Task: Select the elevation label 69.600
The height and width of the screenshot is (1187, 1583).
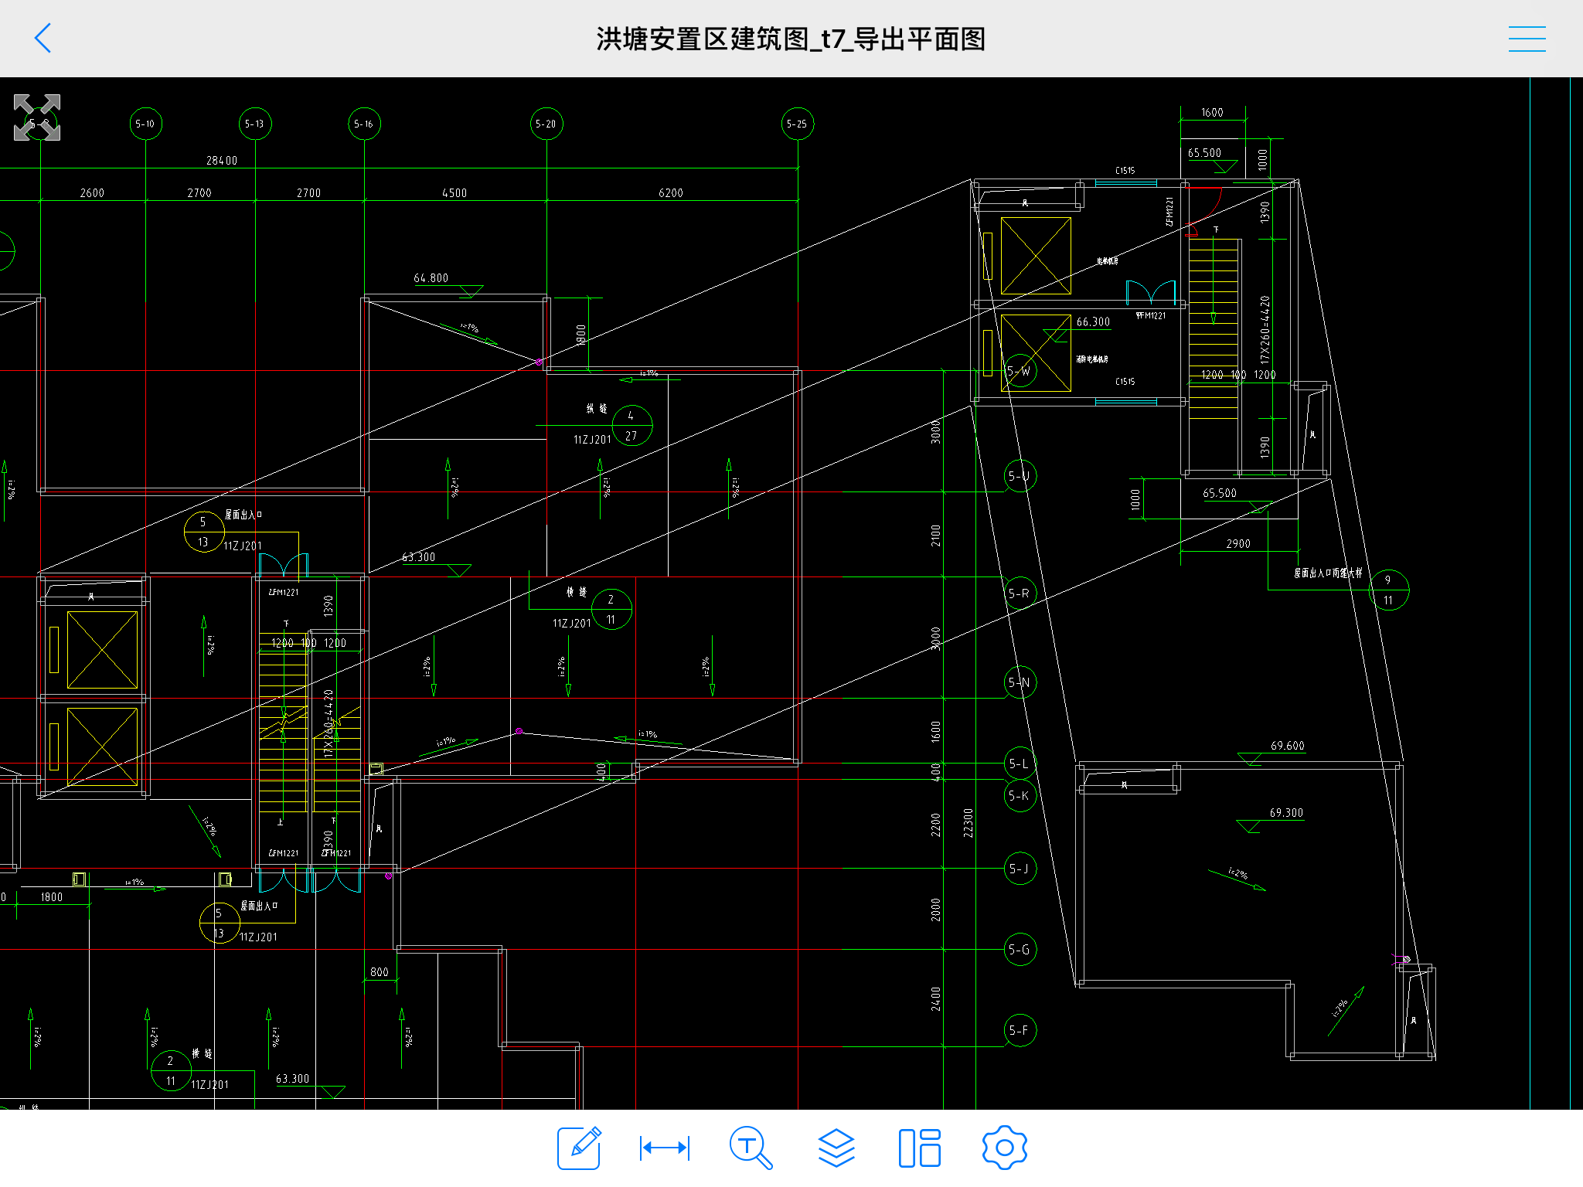Action: point(1287,746)
